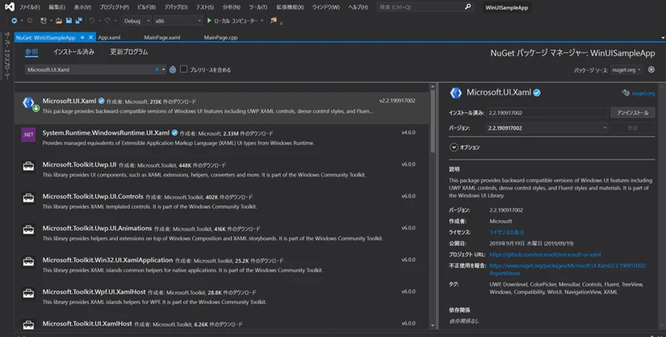Clear the Microsoft.UI.Xaml search text
Viewport: 666px width, 337px height.
pos(157,69)
